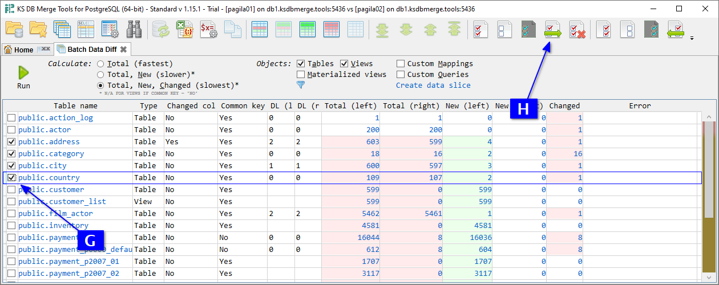
Task: Click the binoculars search icon
Action: point(134,29)
